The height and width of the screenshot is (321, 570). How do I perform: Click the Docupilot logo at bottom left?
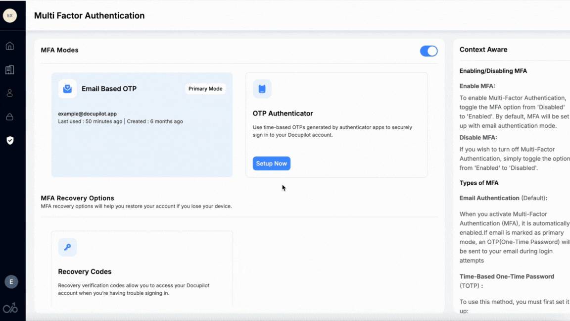[x=10, y=308]
